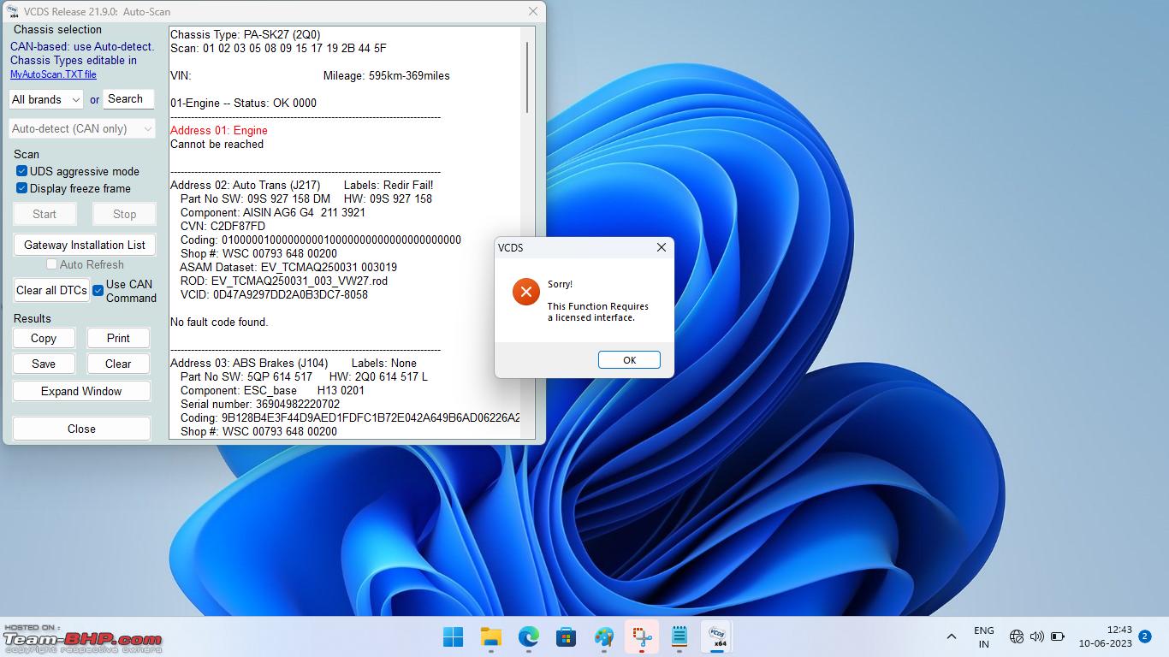Select 'Chassis Type: PA-SK27 (2Q0)' line

pos(245,34)
